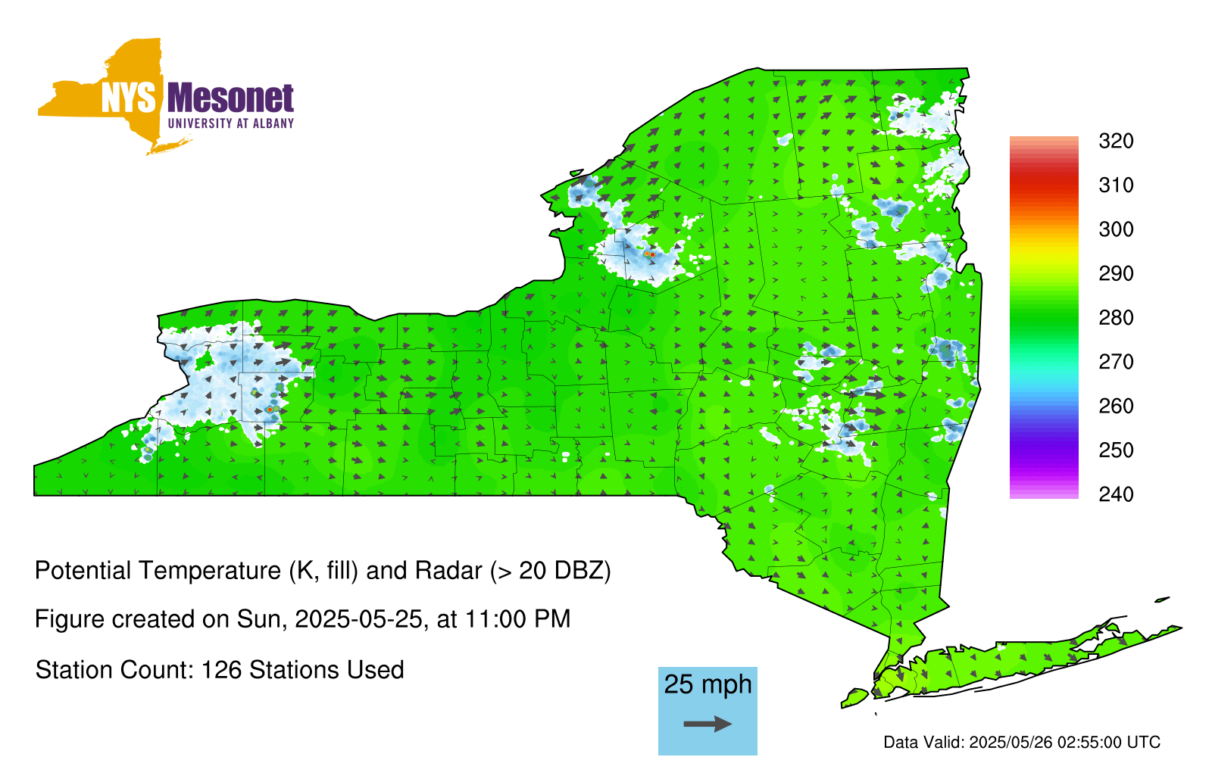Click the 240 colorbar label
This screenshot has width=1212, height=757.
coord(1116,494)
